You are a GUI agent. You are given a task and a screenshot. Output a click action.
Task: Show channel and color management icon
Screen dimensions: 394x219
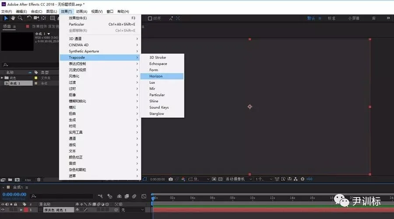pos(183,179)
